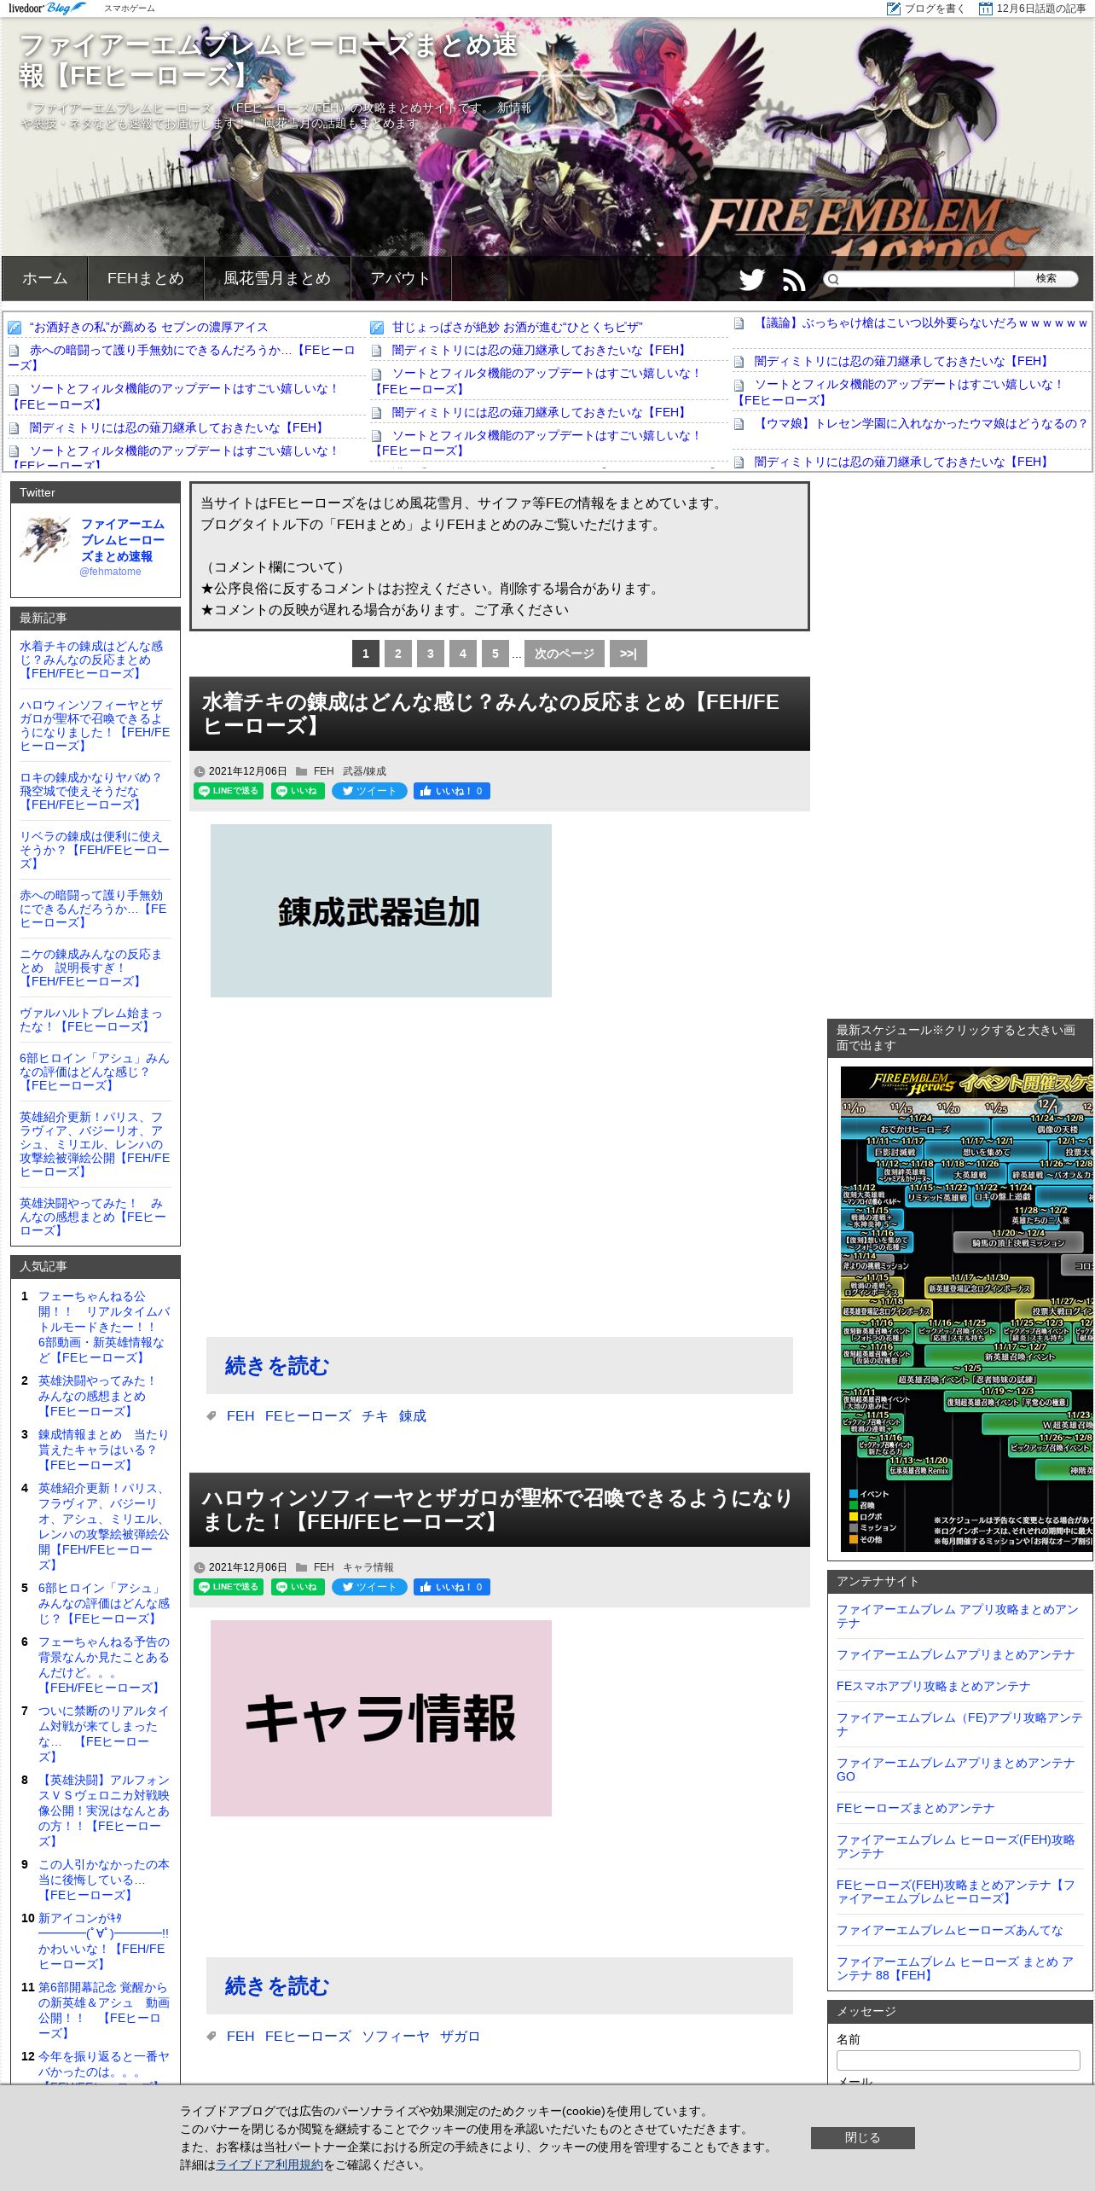
Task: Click Facebook いいね on ハロウィンソフィーヤ article
Action: click(452, 1587)
